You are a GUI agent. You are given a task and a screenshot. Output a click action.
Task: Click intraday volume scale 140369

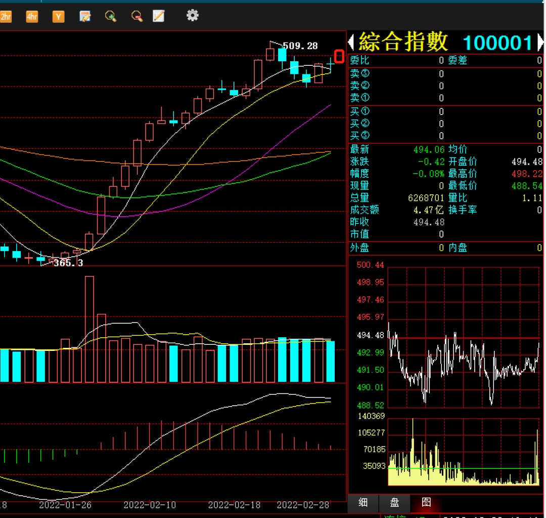371,416
